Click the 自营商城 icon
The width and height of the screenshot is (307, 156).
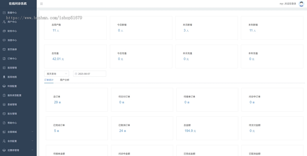(x=4, y=132)
